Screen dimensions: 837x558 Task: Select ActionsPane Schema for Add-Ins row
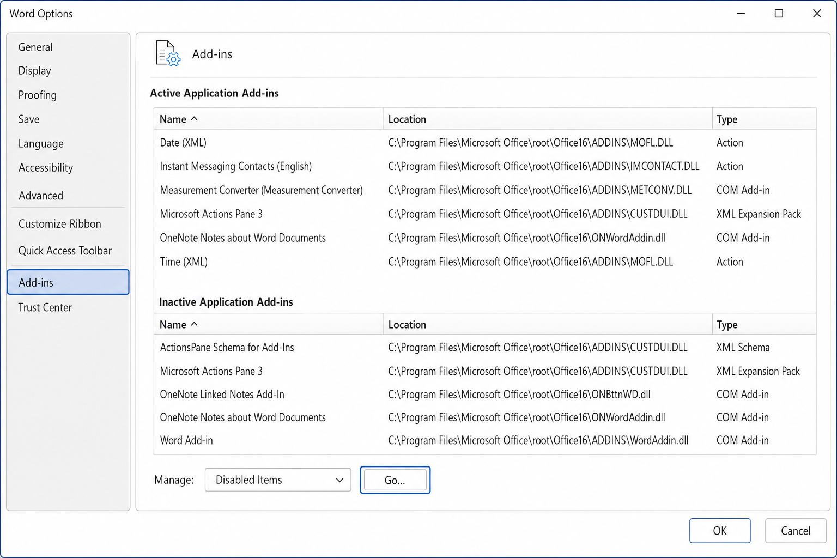coord(485,348)
